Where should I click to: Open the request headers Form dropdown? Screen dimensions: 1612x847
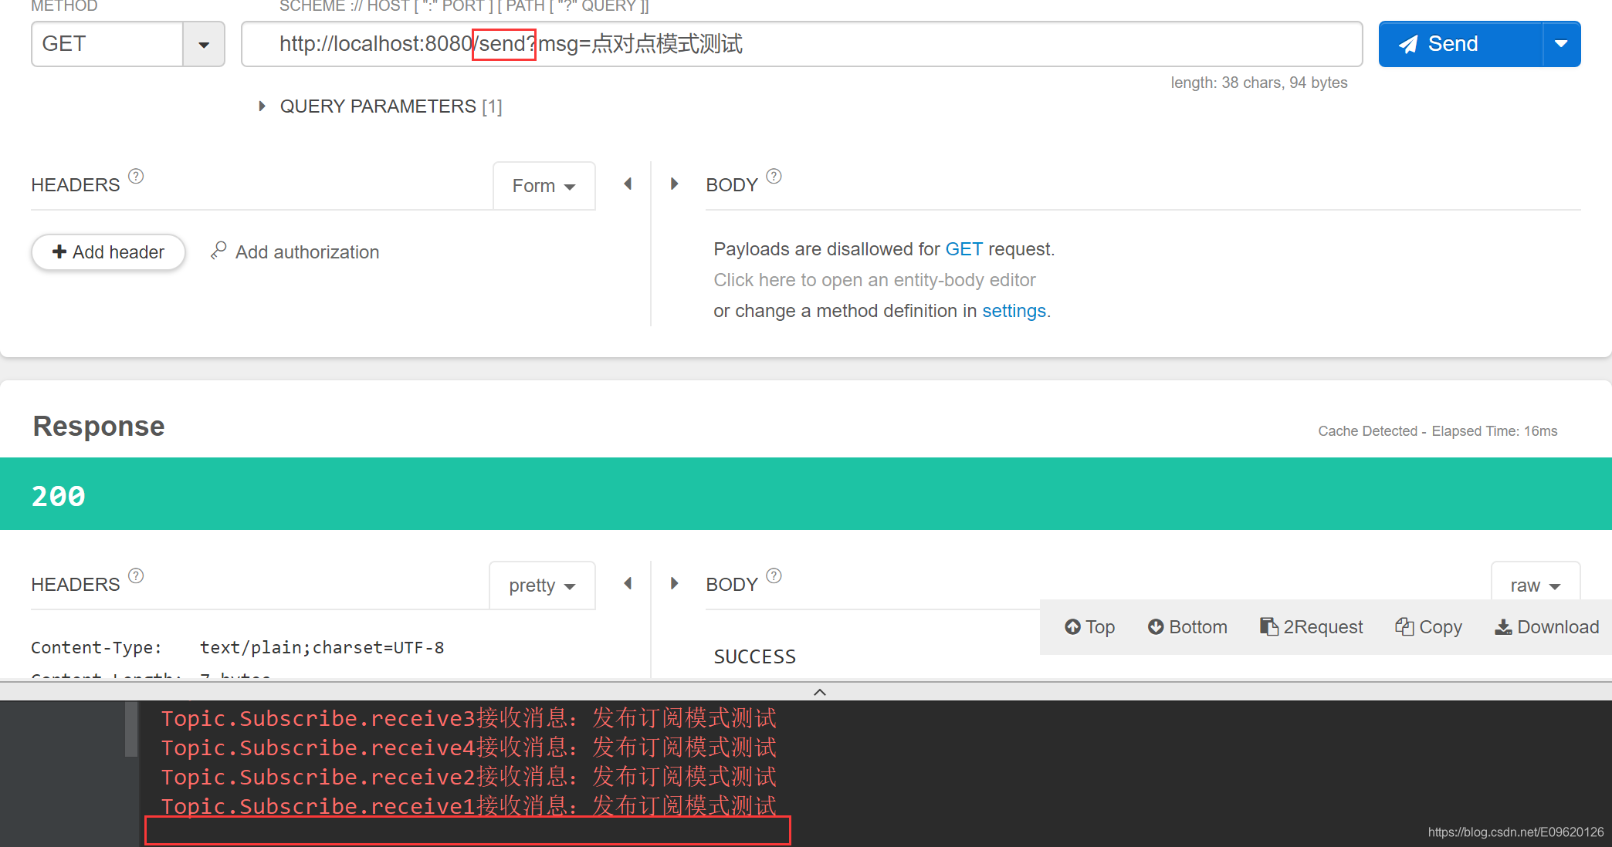544,186
